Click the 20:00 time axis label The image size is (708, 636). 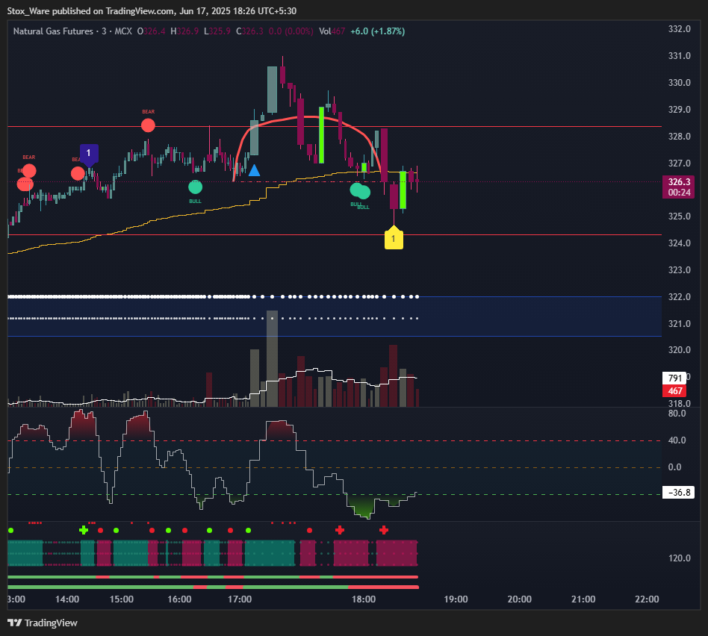[519, 599]
